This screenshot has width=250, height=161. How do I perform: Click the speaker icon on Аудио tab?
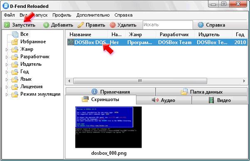(155, 100)
